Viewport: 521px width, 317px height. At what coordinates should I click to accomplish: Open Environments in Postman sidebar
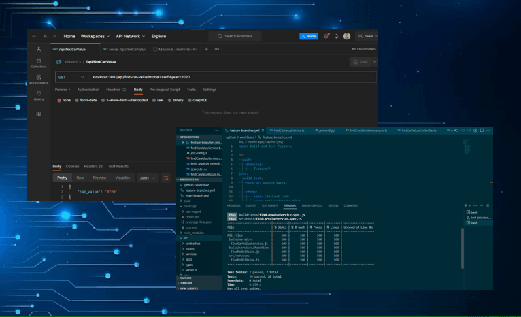39,80
